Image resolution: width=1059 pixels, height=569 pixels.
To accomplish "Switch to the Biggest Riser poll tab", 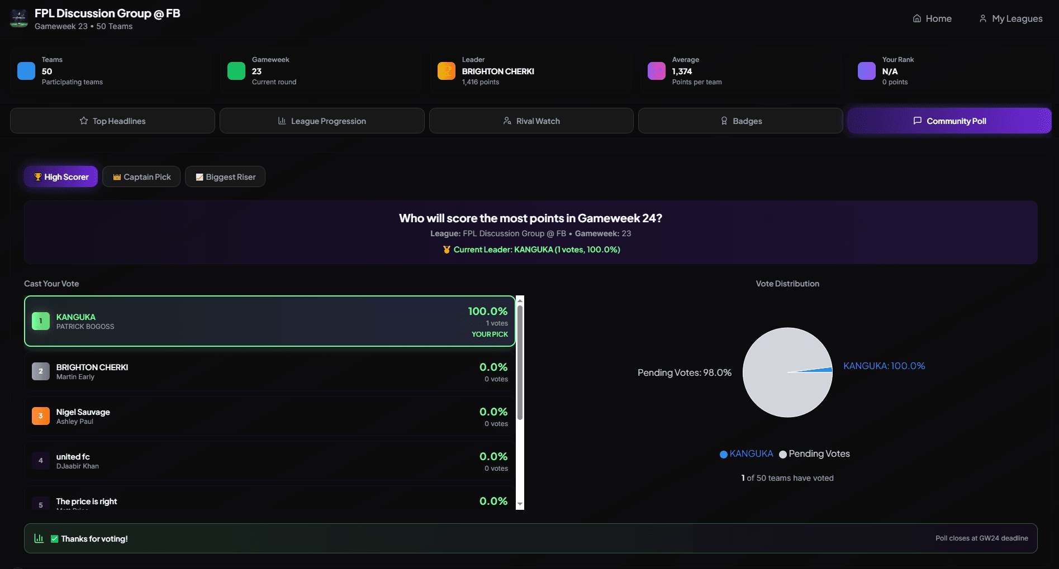I will pos(225,176).
